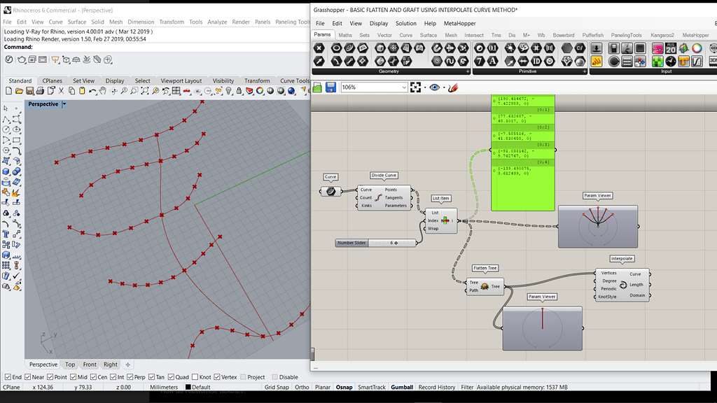Switch to the Maths tab in Grasshopper
The height and width of the screenshot is (403, 717).
(x=345, y=35)
